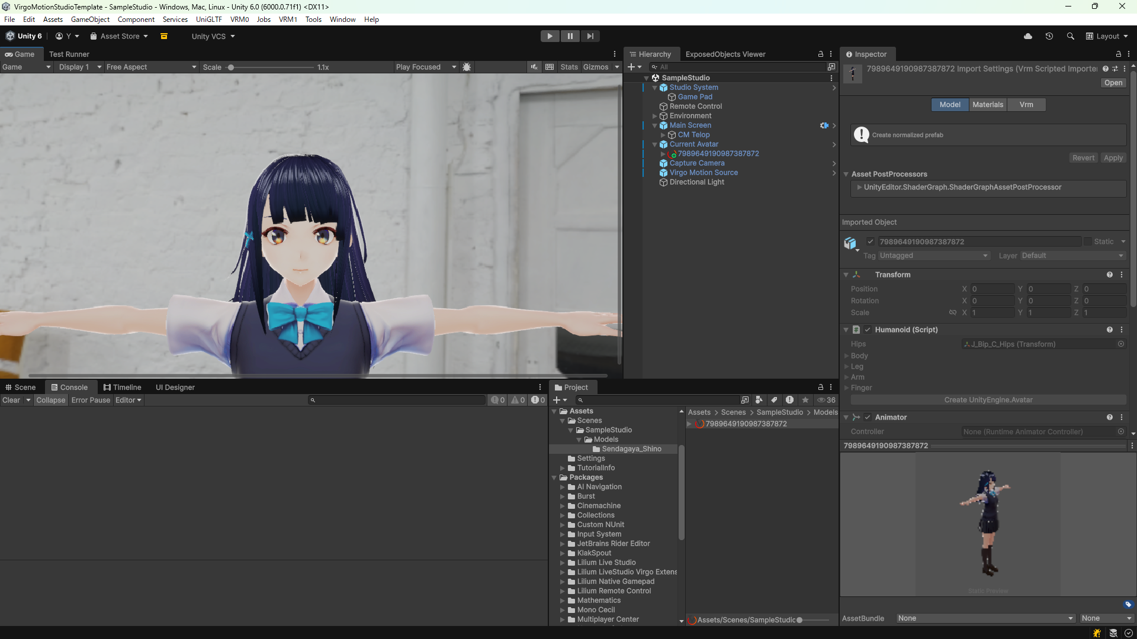The image size is (1137, 639).
Task: Toggle hidden packages visibility showing 36
Action: (x=826, y=400)
